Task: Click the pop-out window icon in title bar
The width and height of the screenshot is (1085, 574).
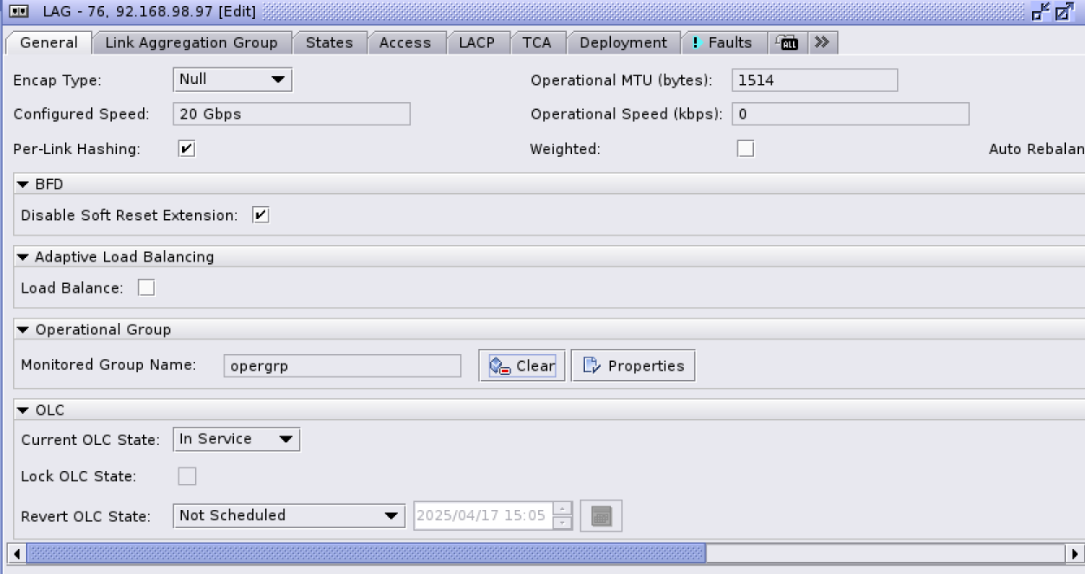Action: tap(1065, 11)
